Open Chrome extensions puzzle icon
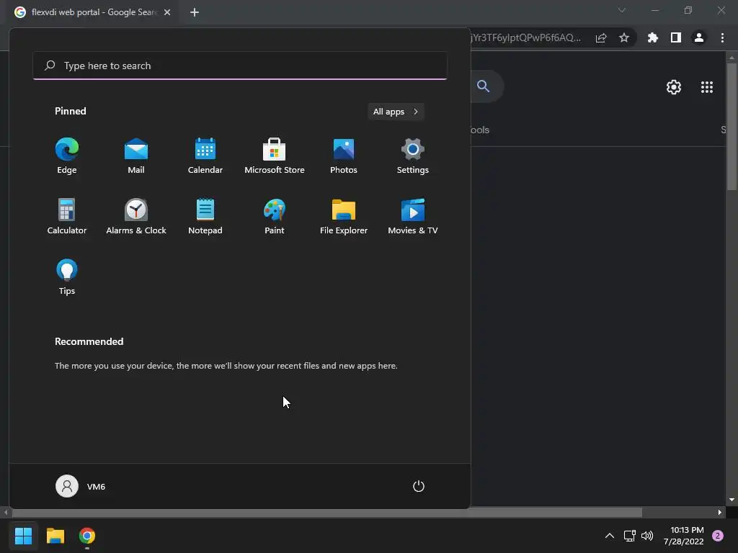The image size is (738, 553). 653,37
